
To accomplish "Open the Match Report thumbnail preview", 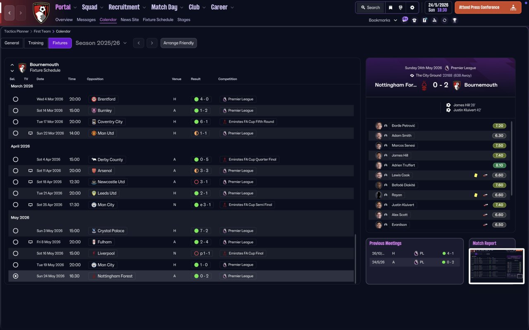I will [497, 266].
